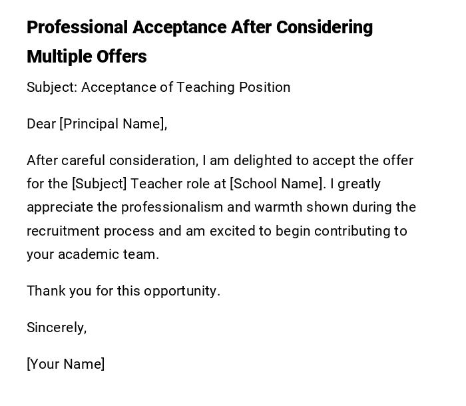Click the word "warmth" in the paragraph

[x=276, y=207]
